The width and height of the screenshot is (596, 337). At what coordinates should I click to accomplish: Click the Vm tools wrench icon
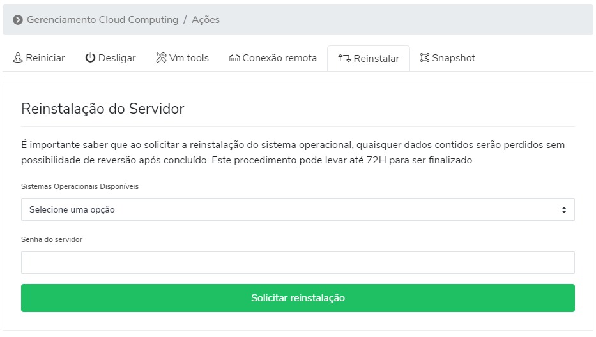tap(161, 57)
